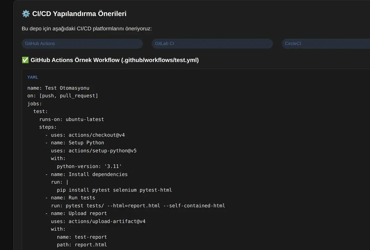This screenshot has height=250, width=370.
Task: Select the GitLab CI platform pill
Action: [x=212, y=43]
